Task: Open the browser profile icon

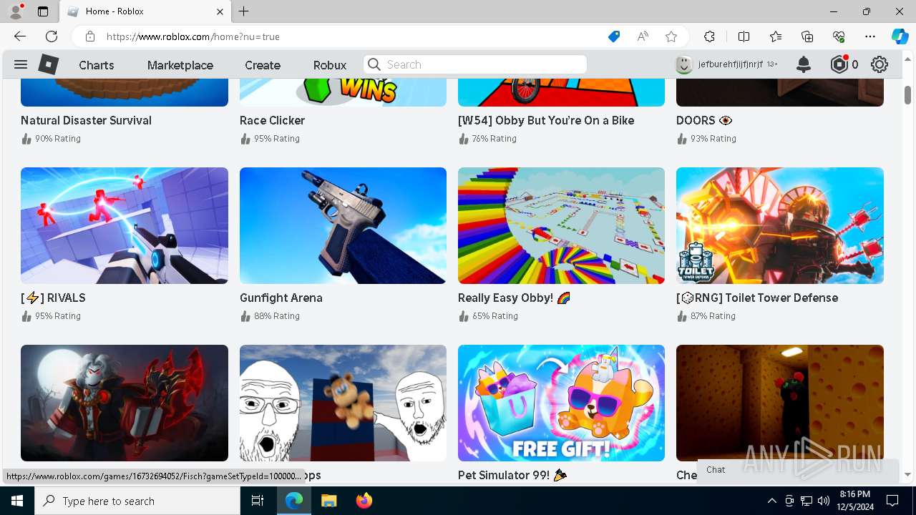Action: (x=16, y=11)
